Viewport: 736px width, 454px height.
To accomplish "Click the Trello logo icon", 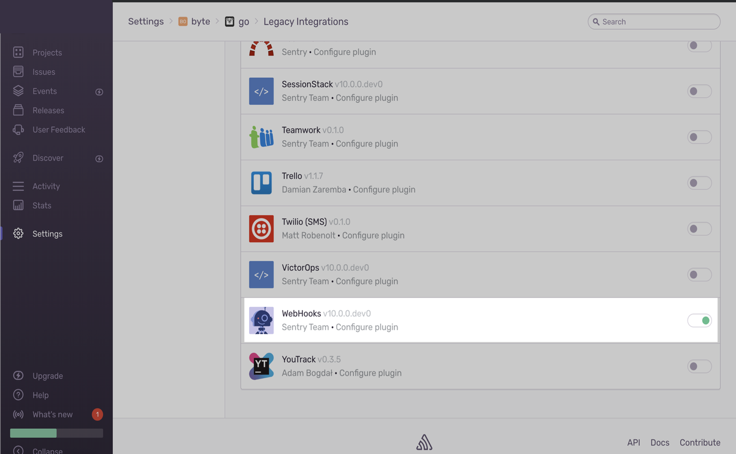I will tap(261, 183).
